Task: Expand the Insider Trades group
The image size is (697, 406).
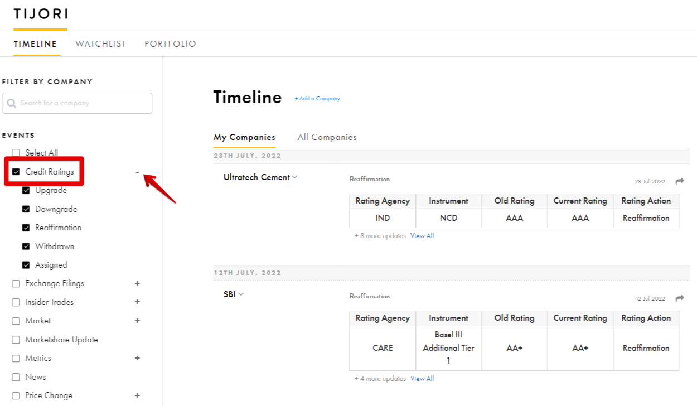Action: tap(137, 302)
